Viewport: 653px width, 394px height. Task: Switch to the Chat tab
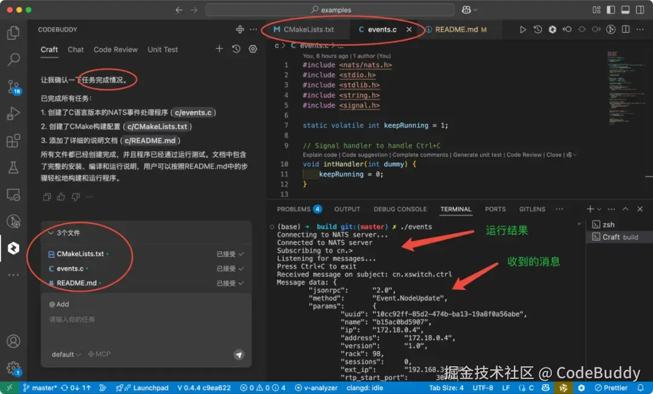click(x=76, y=50)
